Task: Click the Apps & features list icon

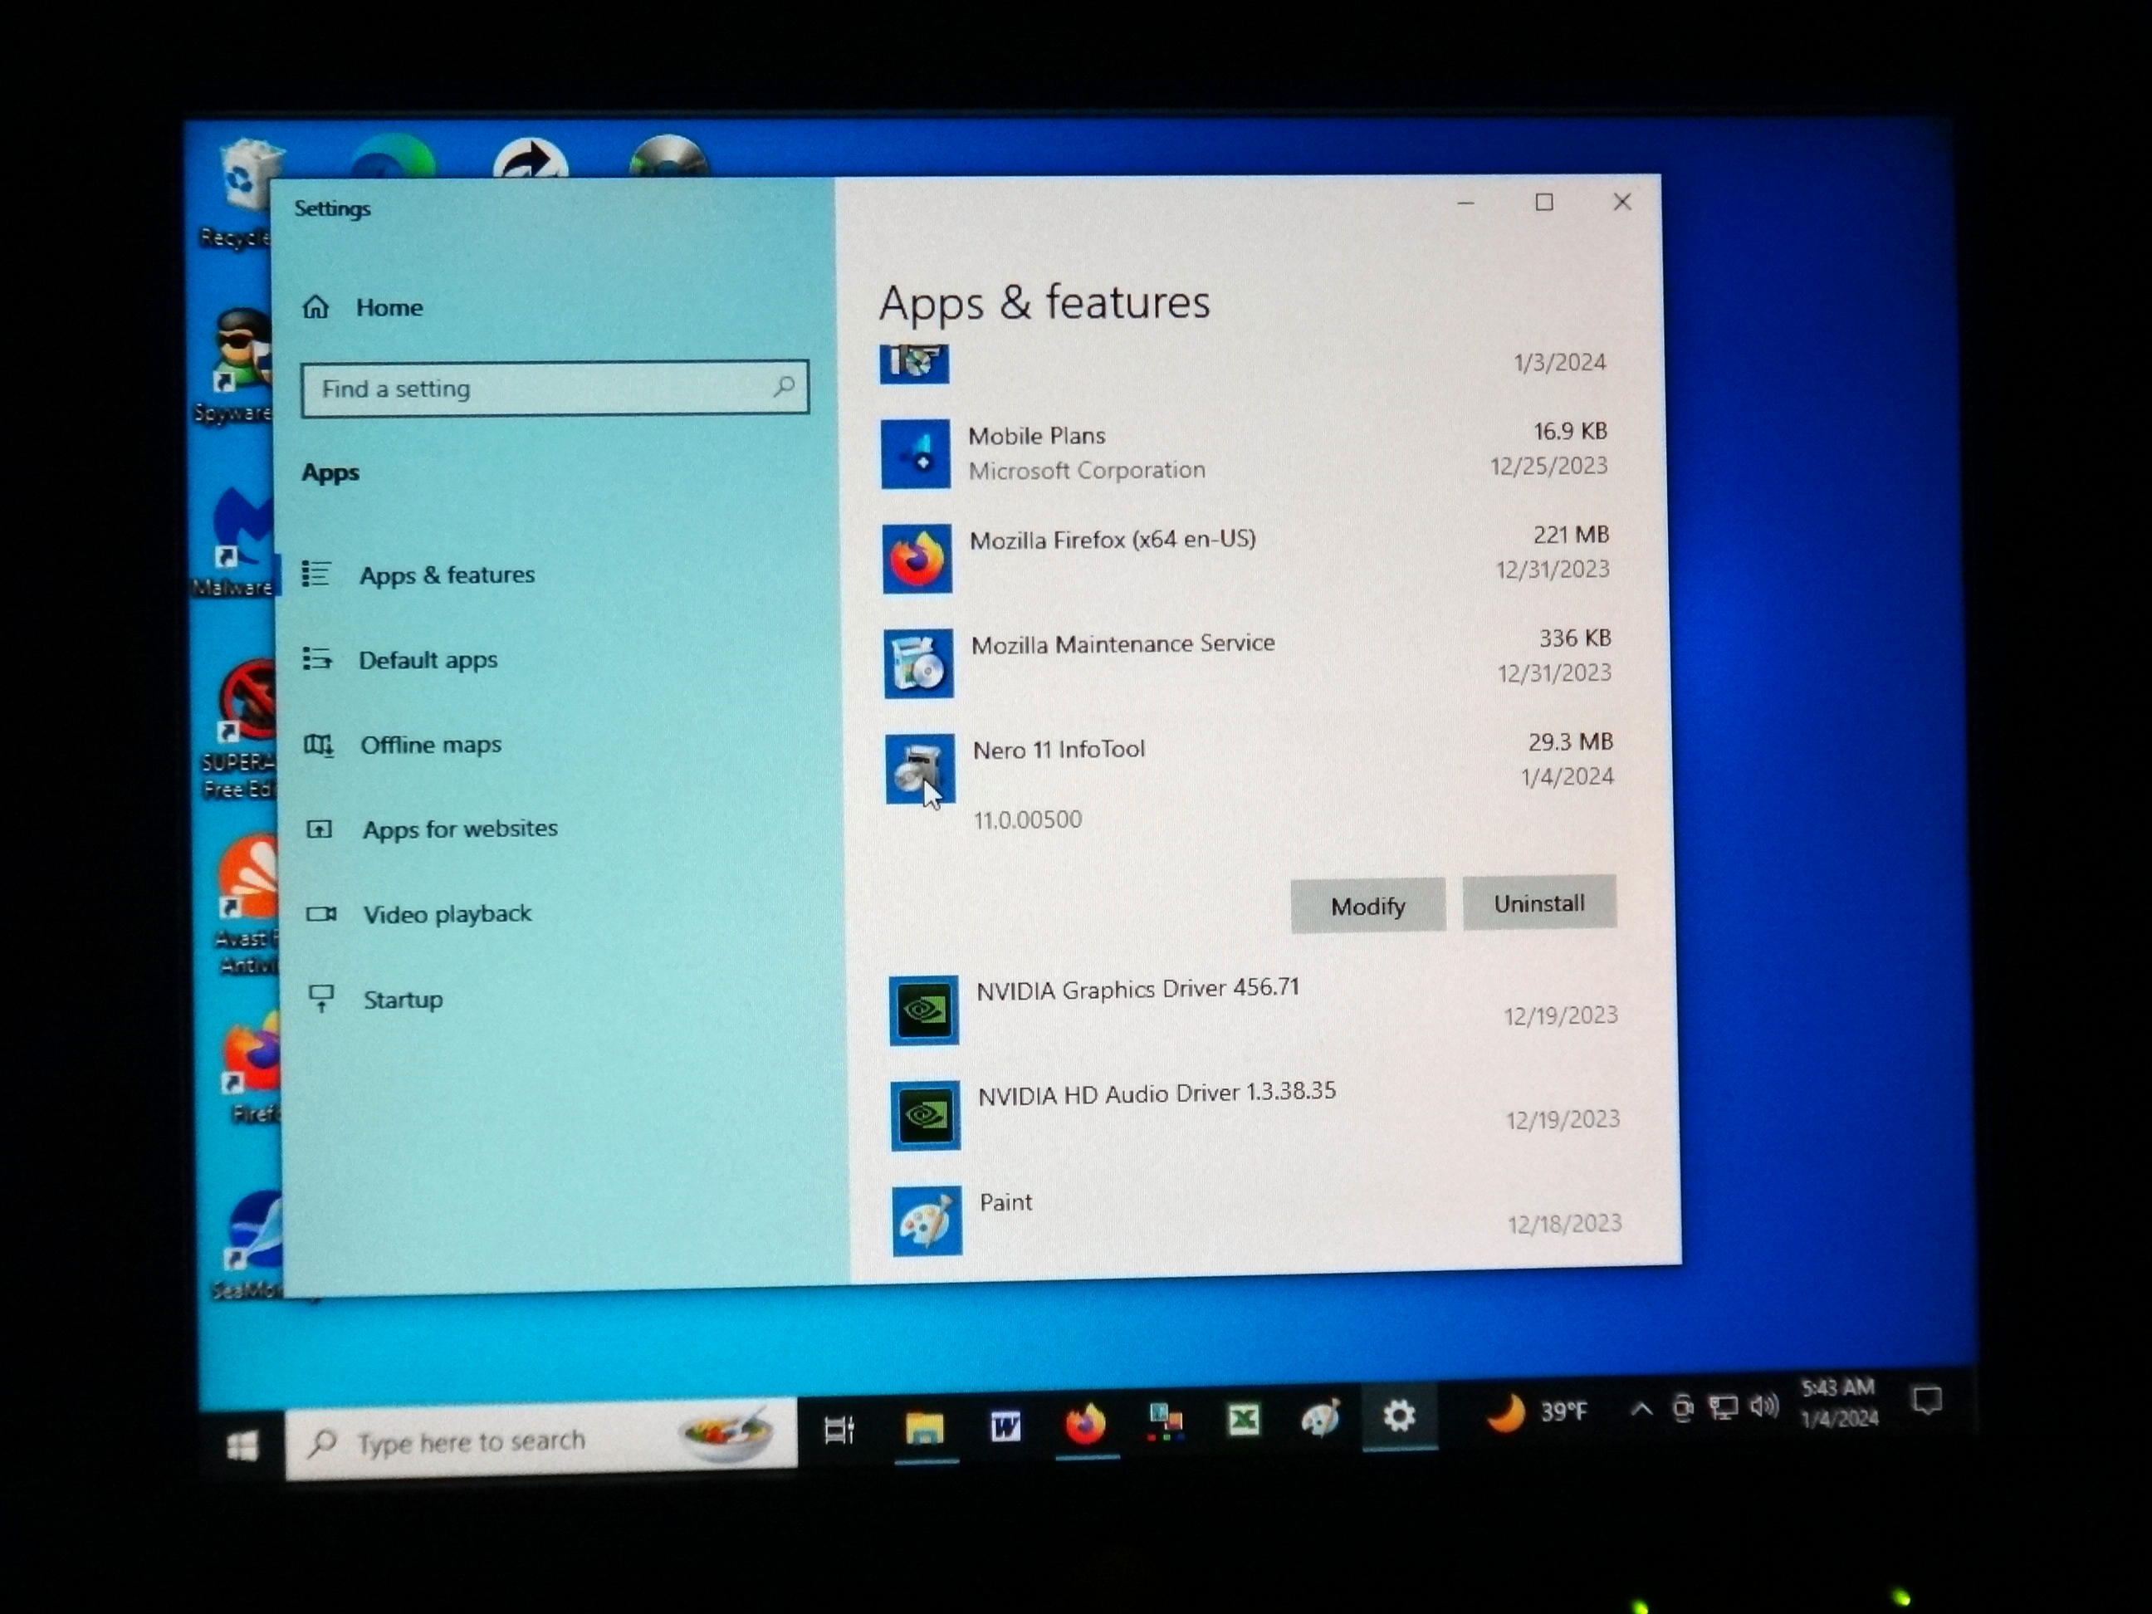Action: coord(317,574)
